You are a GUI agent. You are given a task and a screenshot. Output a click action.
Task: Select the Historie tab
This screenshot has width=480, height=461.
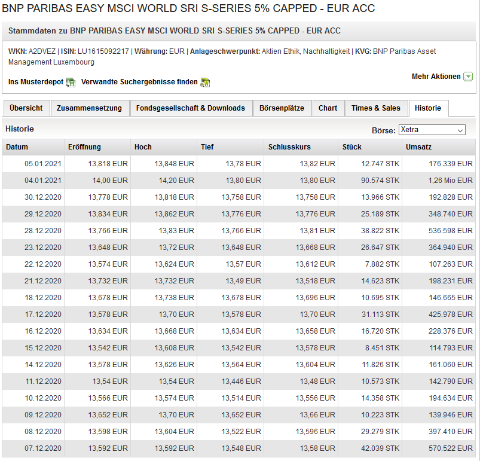coord(428,108)
